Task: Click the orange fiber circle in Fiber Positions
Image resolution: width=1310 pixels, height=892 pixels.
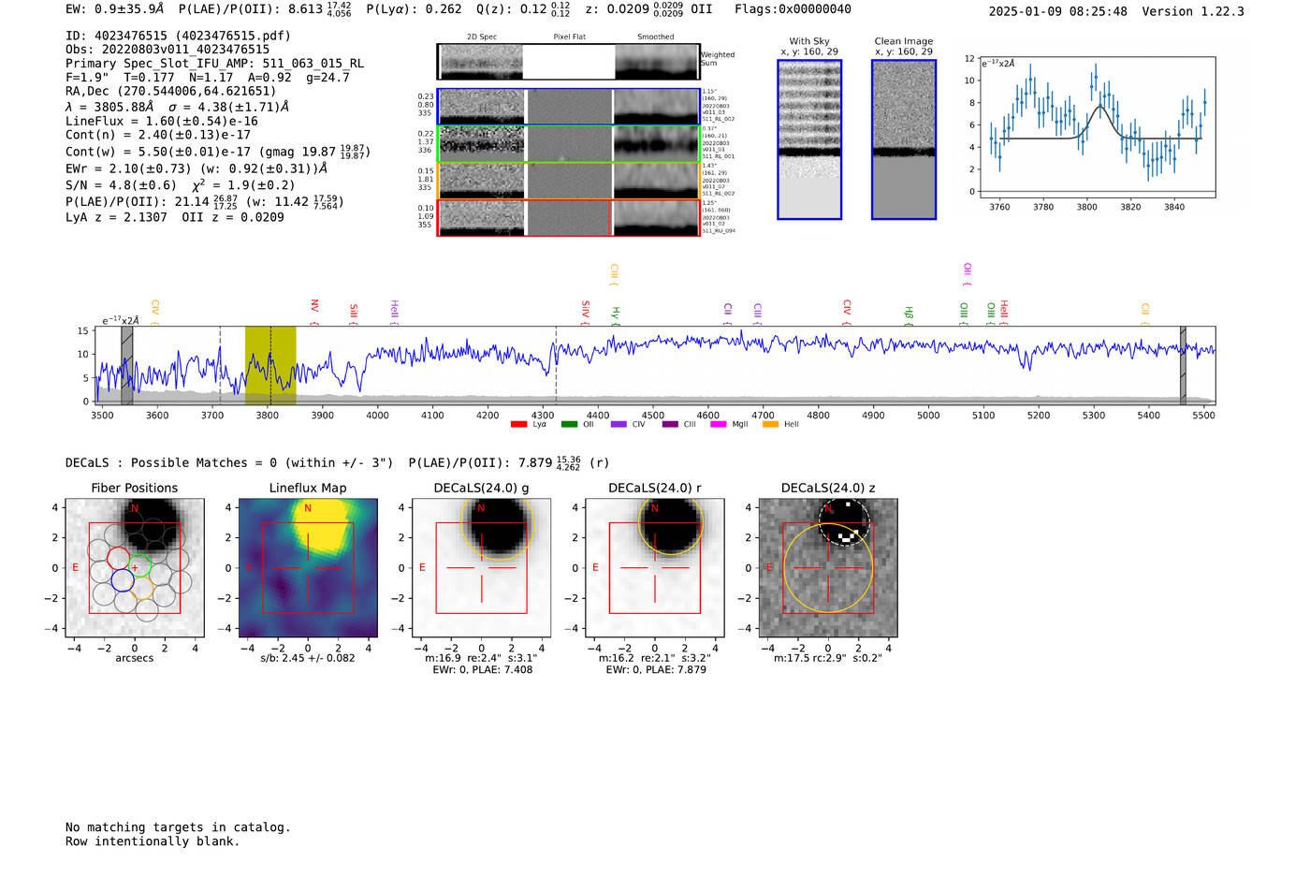Action: (141, 589)
